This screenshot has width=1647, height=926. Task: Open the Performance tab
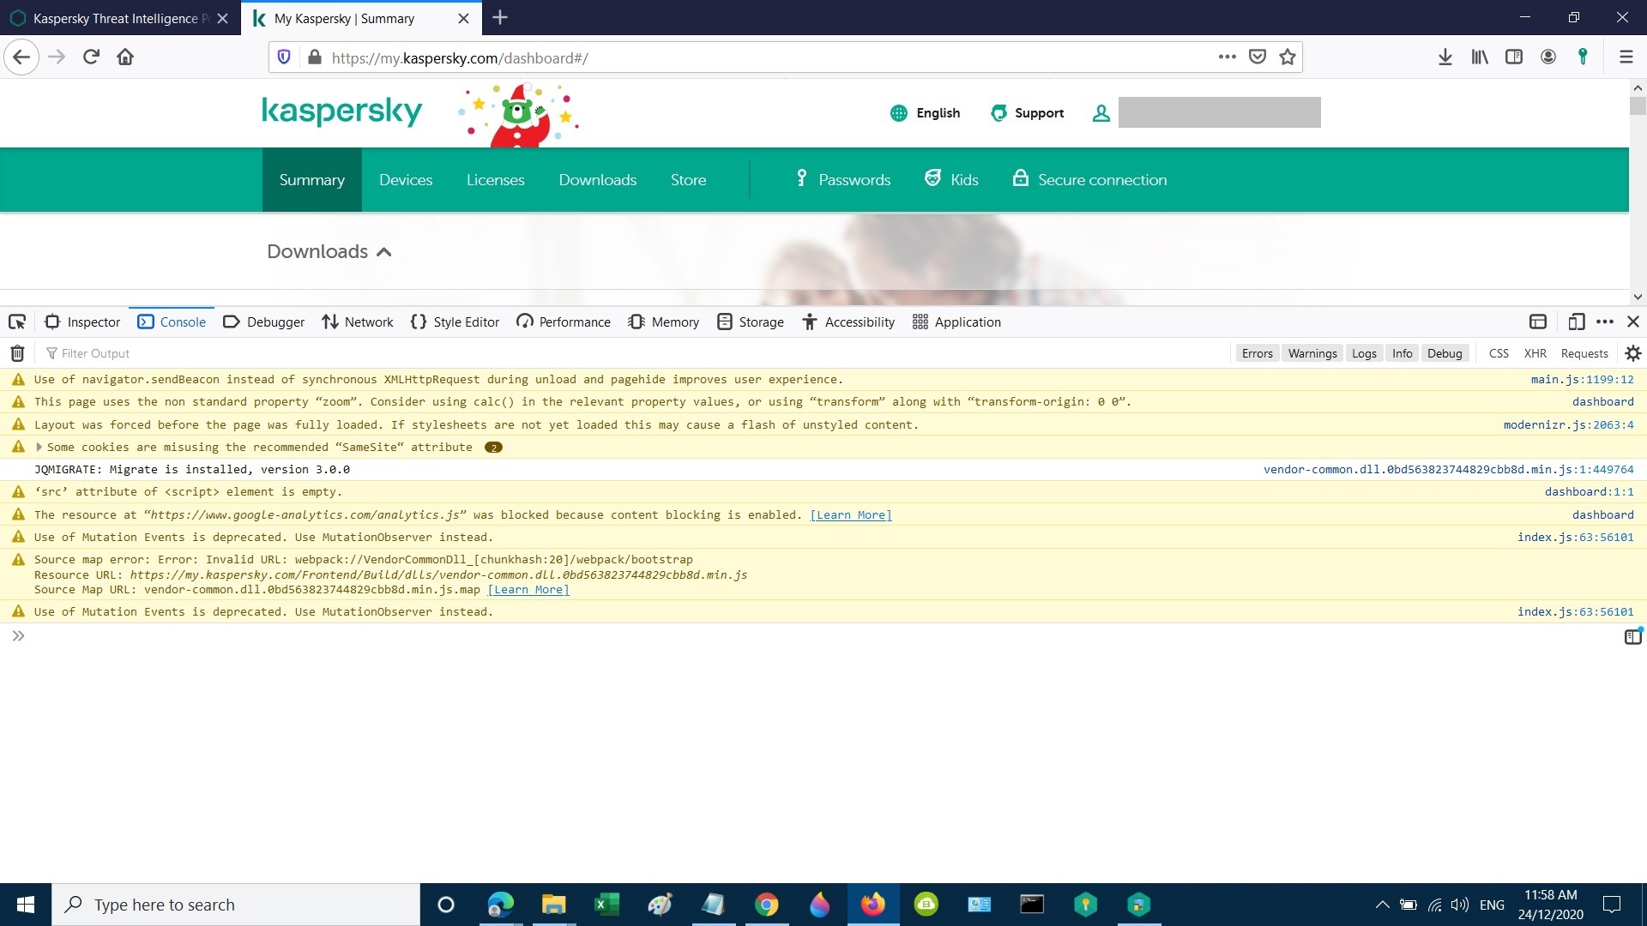click(564, 322)
